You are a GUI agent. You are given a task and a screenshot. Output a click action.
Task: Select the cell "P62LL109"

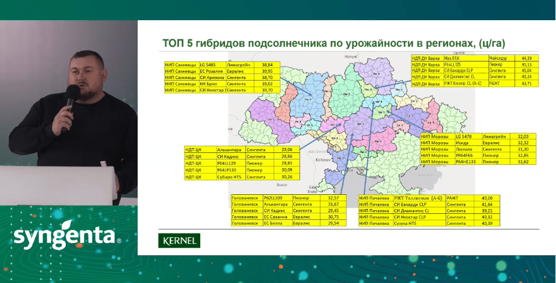click(277, 198)
